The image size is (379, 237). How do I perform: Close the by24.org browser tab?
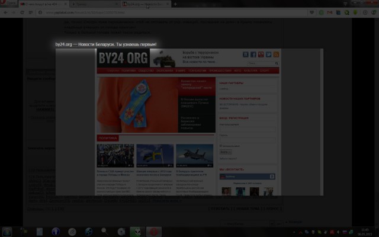(168, 4)
